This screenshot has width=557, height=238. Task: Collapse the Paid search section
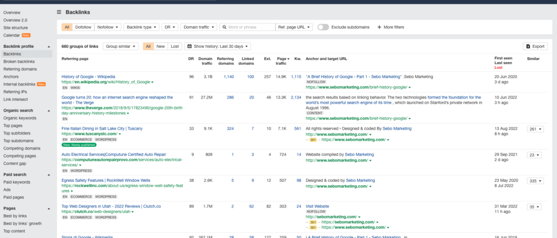point(49,175)
